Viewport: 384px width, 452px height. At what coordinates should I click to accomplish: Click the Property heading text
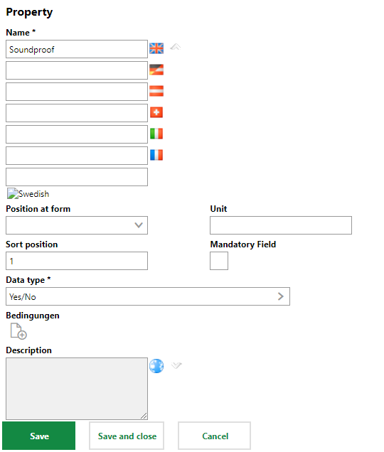pyautogui.click(x=29, y=12)
